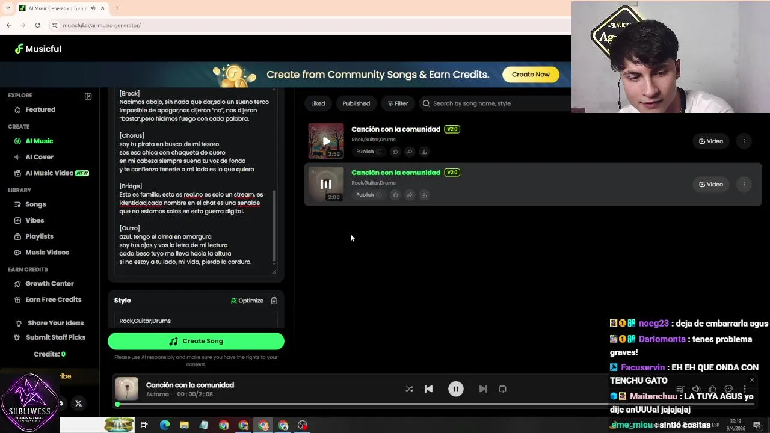Select AI Music in sidebar
Image resolution: width=770 pixels, height=433 pixels.
click(x=39, y=141)
